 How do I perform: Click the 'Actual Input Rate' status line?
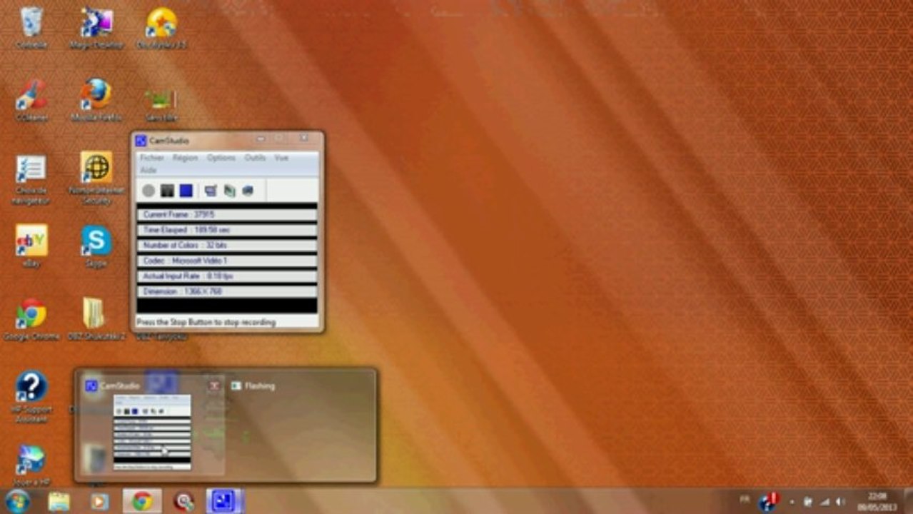(226, 276)
